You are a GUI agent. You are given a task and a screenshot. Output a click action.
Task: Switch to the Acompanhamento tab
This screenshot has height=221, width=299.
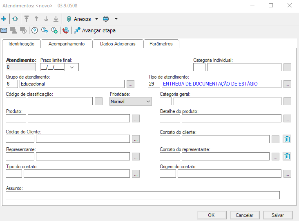66,44
